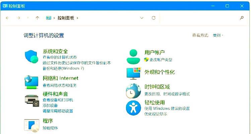The width and height of the screenshot is (251, 134).
Task: Open 查看你的计算机状态 link
Action: tap(60, 57)
